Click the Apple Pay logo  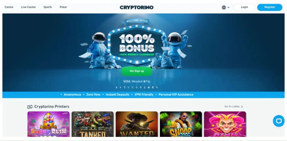point(147,82)
